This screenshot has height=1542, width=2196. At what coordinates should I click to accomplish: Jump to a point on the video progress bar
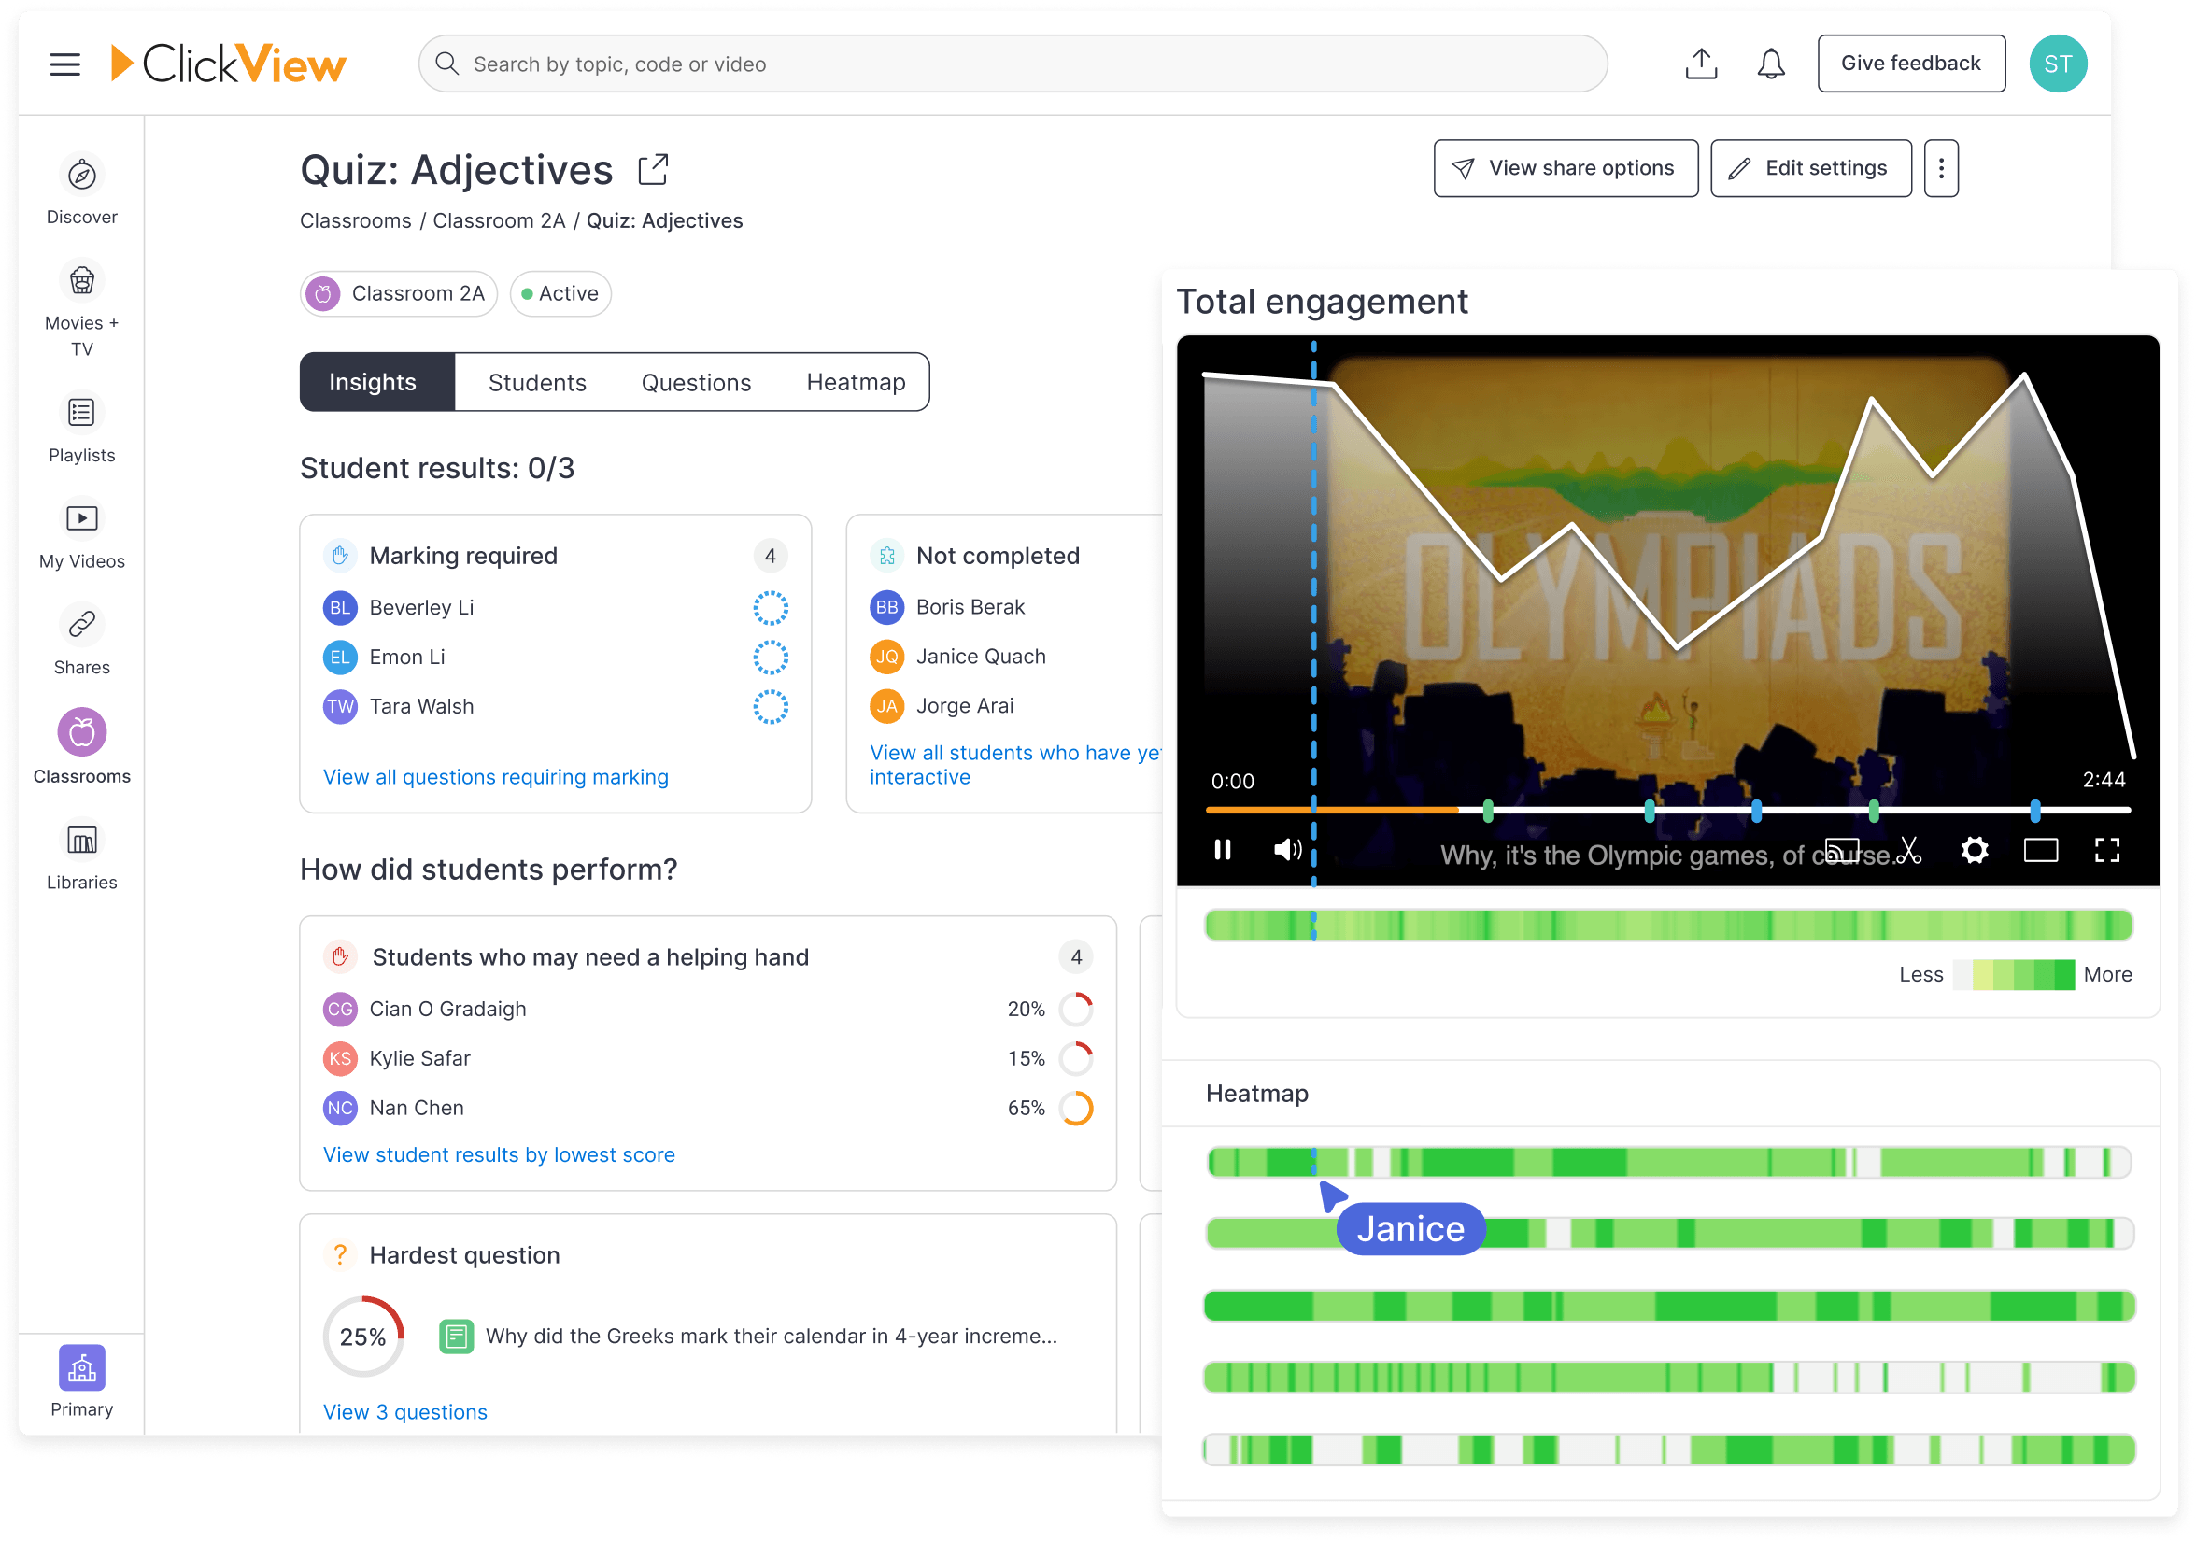1674,810
